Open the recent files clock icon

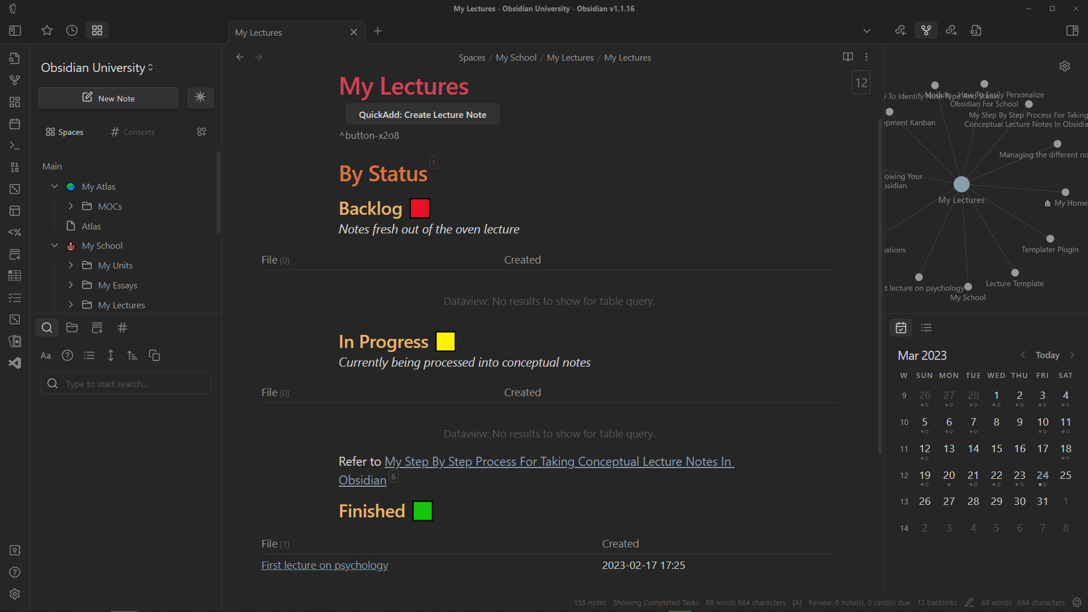(72, 31)
